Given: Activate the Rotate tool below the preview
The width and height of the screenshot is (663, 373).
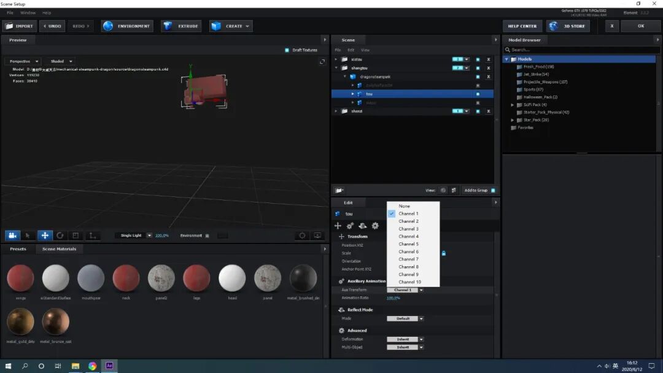Looking at the screenshot, I should pos(60,236).
